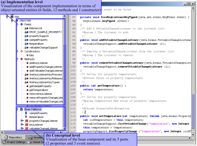Image resolution: width=197 pixels, height=146 pixels.
Task: Click the Repository tab icon
Action: 6,137
